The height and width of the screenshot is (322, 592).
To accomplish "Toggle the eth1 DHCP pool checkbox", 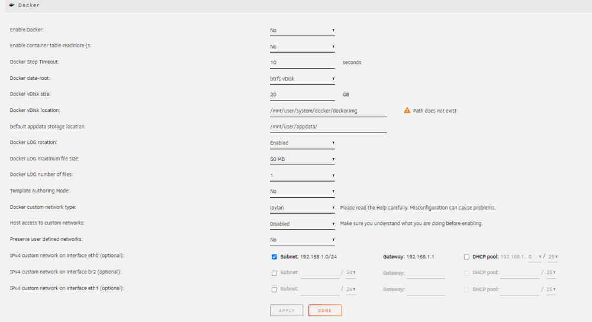I will (x=466, y=289).
